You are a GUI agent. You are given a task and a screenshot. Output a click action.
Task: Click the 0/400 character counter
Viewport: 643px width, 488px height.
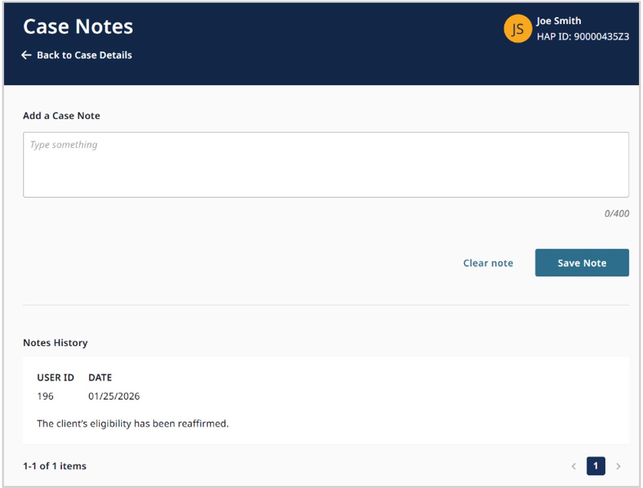[x=617, y=214]
